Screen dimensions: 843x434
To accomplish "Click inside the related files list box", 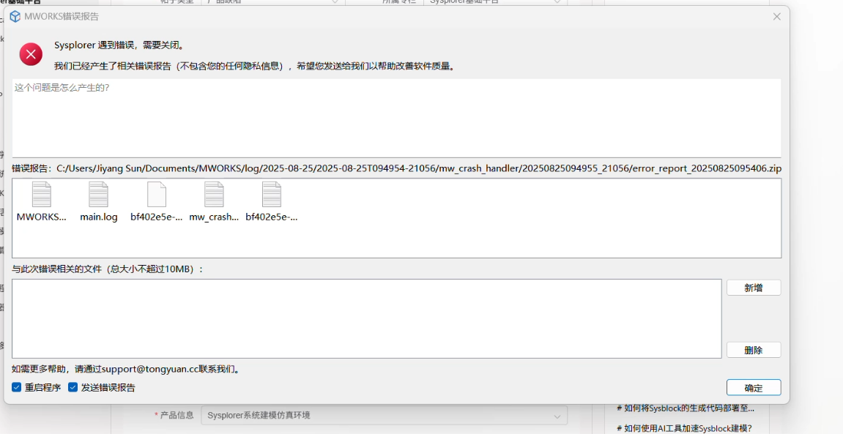I will (x=367, y=318).
